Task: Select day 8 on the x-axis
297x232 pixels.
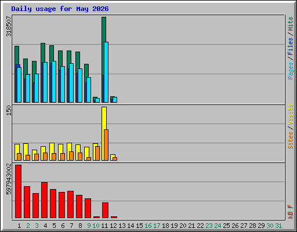Action: coord(80,226)
